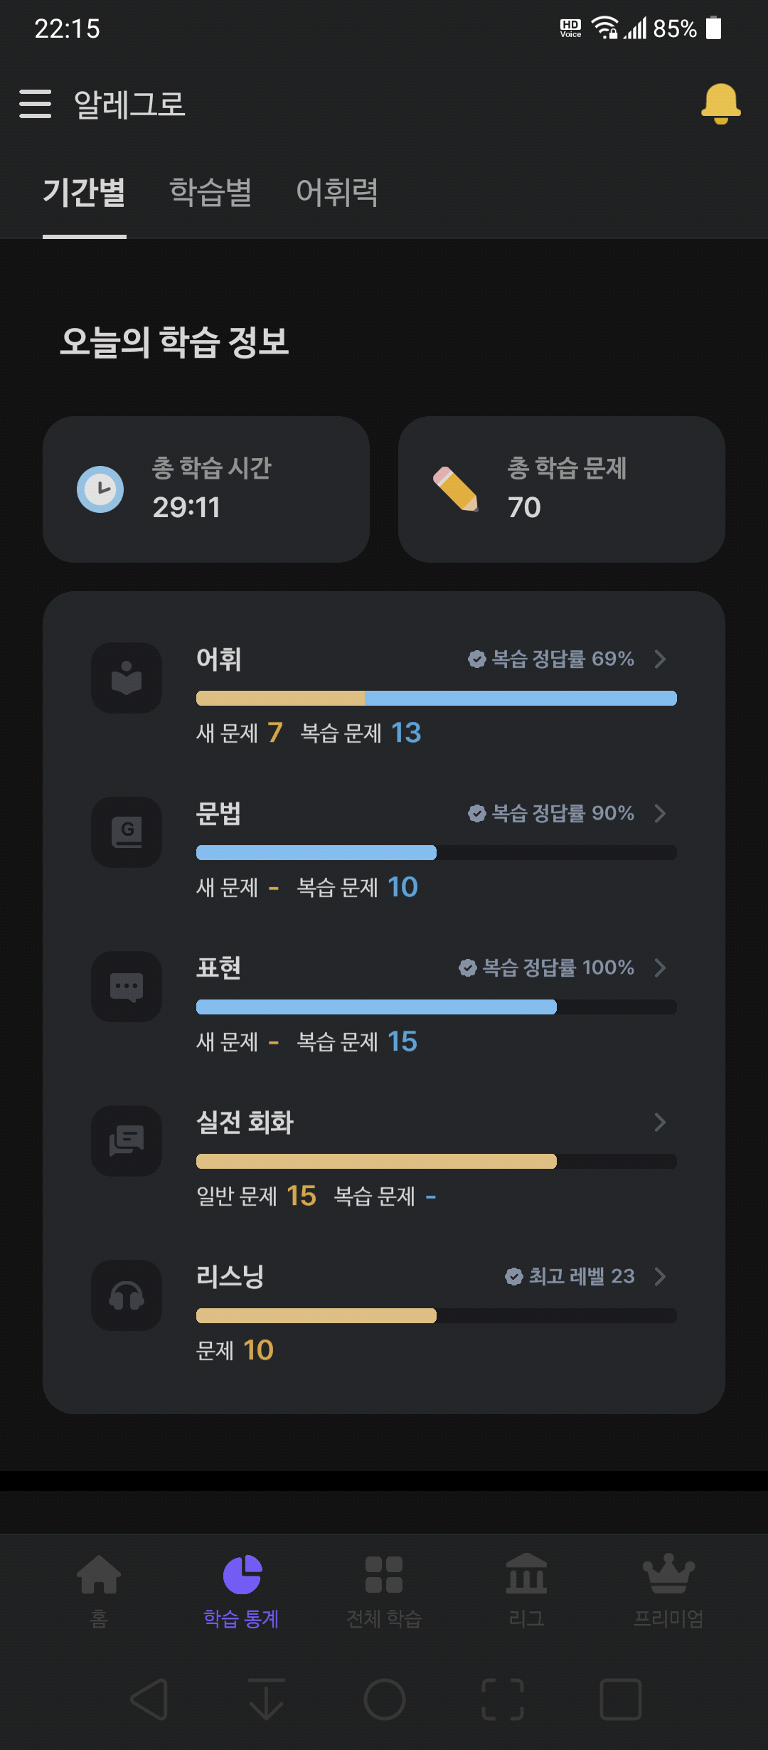Expand 실전 회화 details chevron

click(660, 1122)
